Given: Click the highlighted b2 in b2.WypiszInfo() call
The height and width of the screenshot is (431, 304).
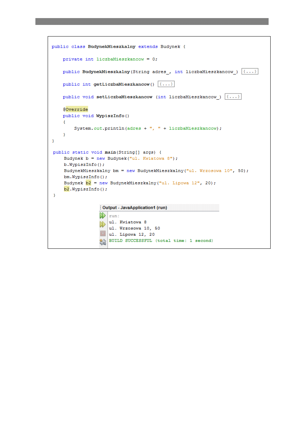Looking at the screenshot, I should (66, 189).
